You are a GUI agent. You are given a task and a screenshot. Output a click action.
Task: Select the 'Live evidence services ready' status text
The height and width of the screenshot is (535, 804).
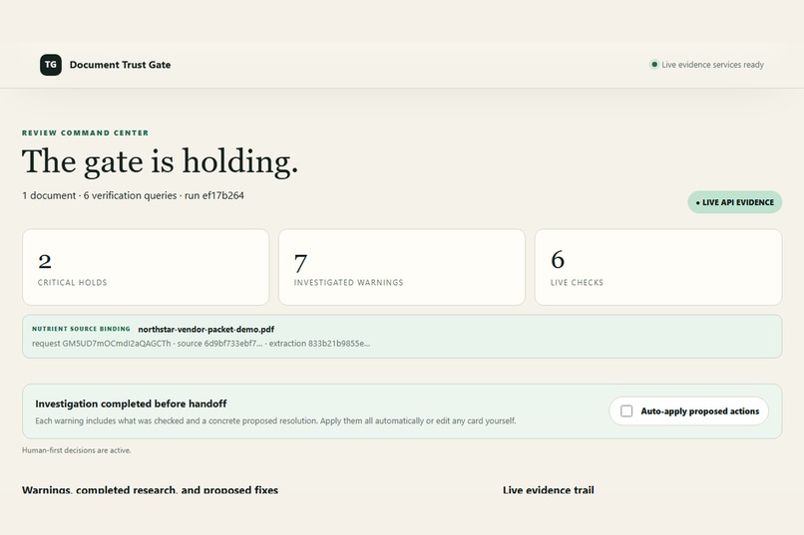point(712,65)
